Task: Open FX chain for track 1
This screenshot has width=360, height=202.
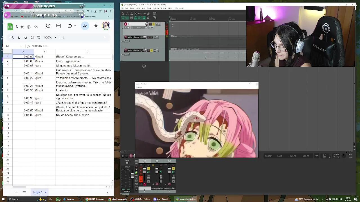Action: pyautogui.click(x=157, y=24)
